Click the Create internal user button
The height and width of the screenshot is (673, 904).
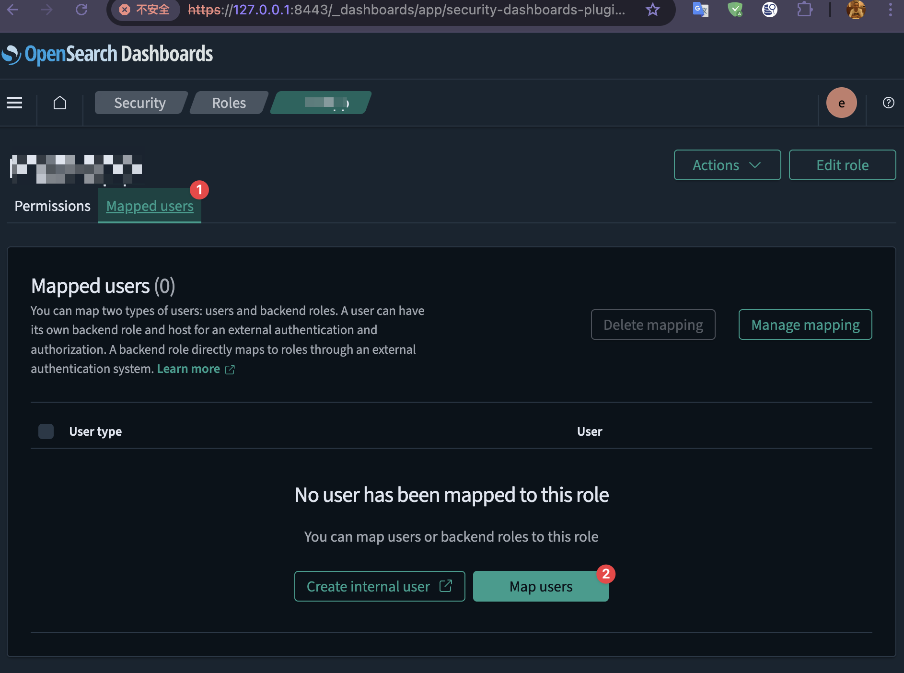pos(380,586)
